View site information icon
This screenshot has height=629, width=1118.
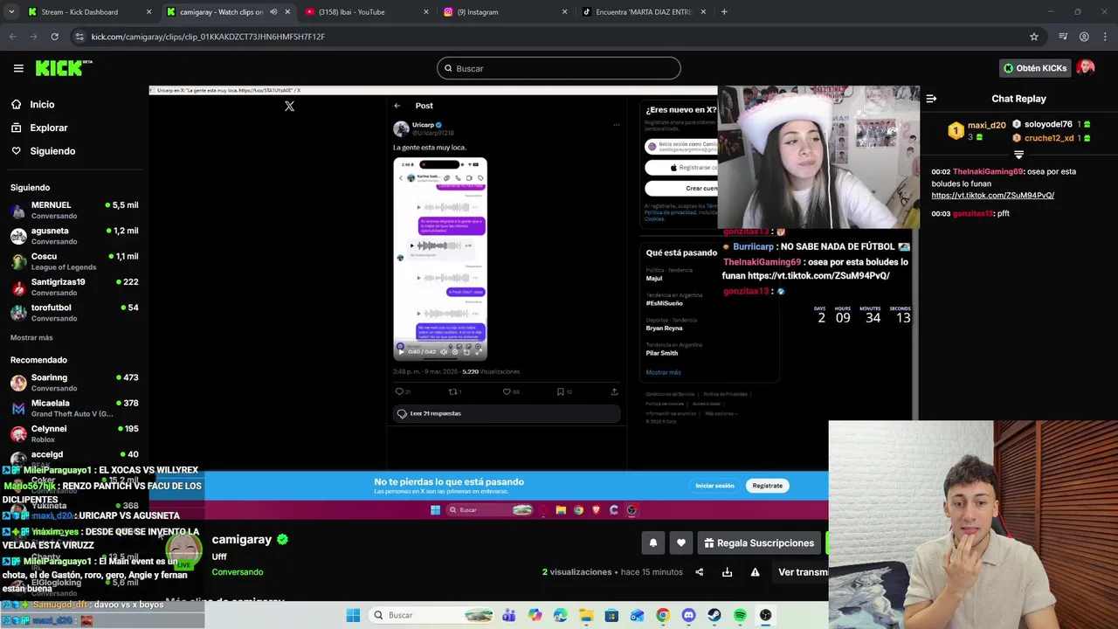pyautogui.click(x=79, y=37)
